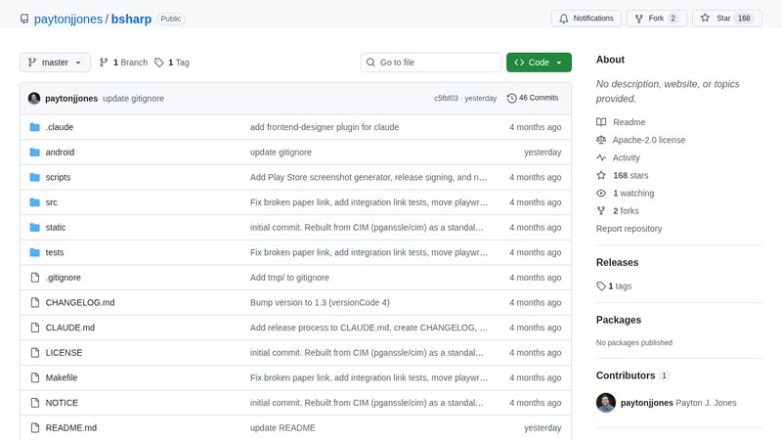Image resolution: width=782 pixels, height=440 pixels.
Task: Click the static folder icon
Action: (x=34, y=228)
